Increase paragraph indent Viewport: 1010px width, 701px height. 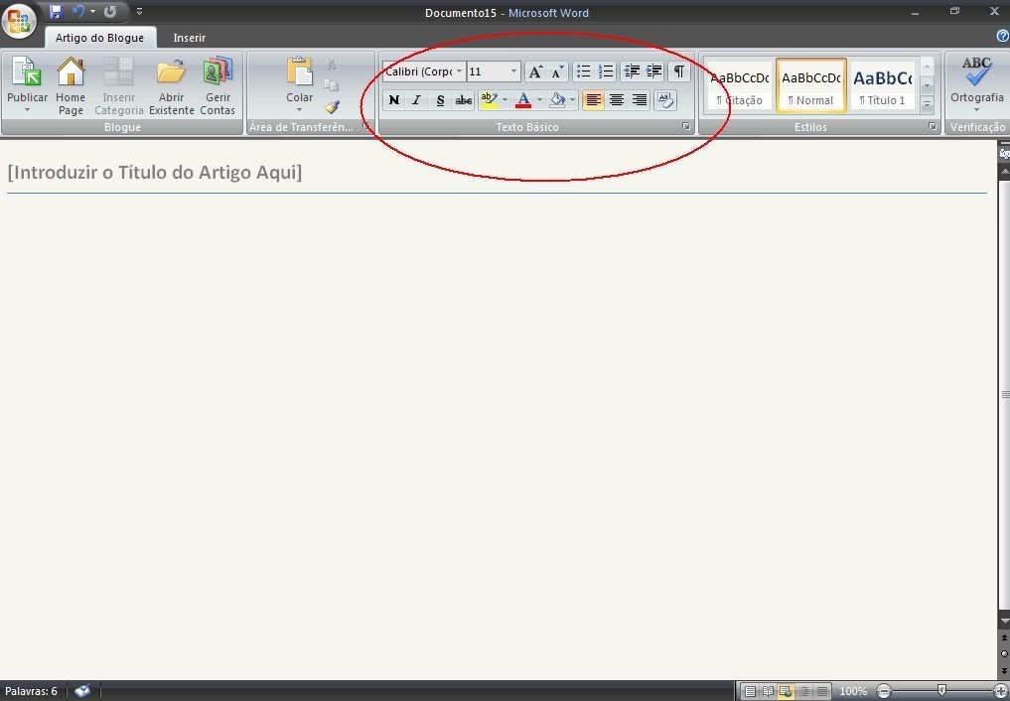pos(653,71)
